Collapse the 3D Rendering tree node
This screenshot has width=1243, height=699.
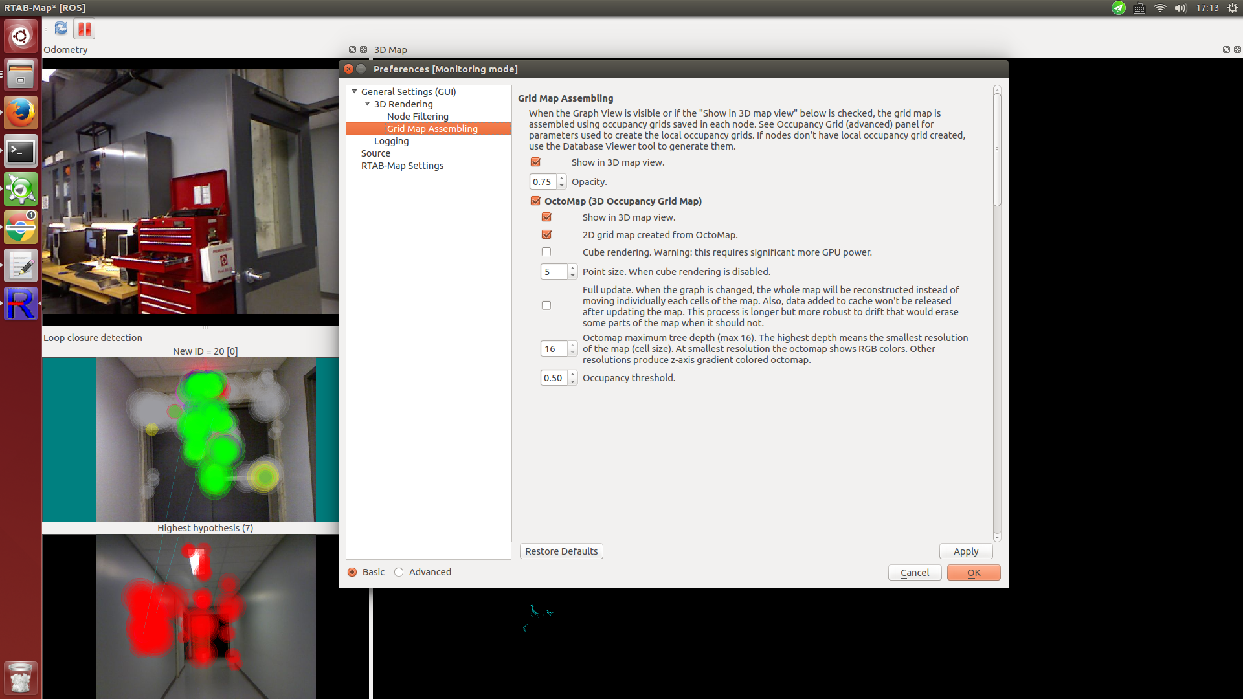pos(367,104)
